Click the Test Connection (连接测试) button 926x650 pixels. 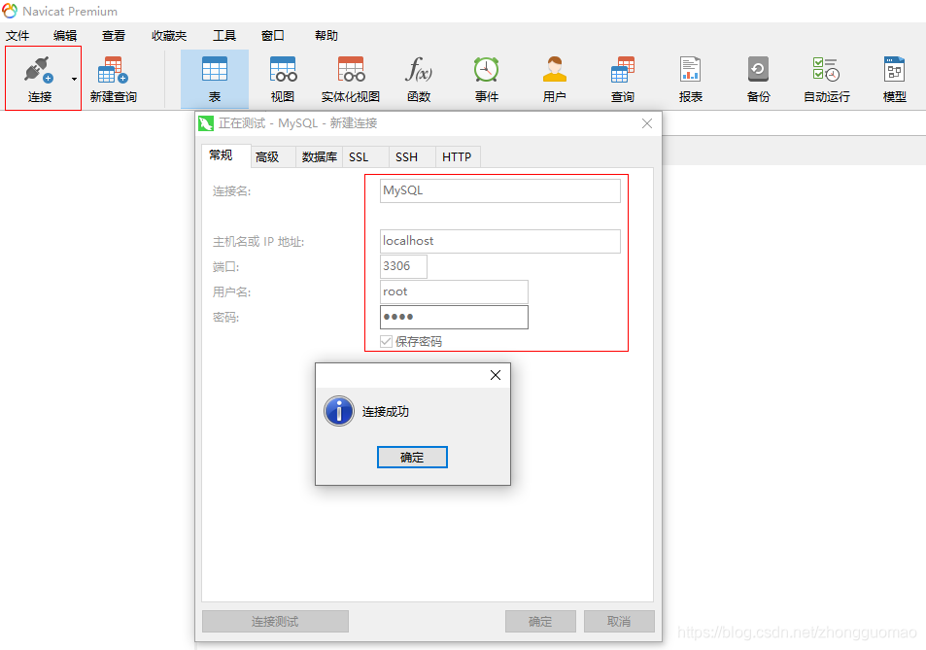[x=275, y=621]
